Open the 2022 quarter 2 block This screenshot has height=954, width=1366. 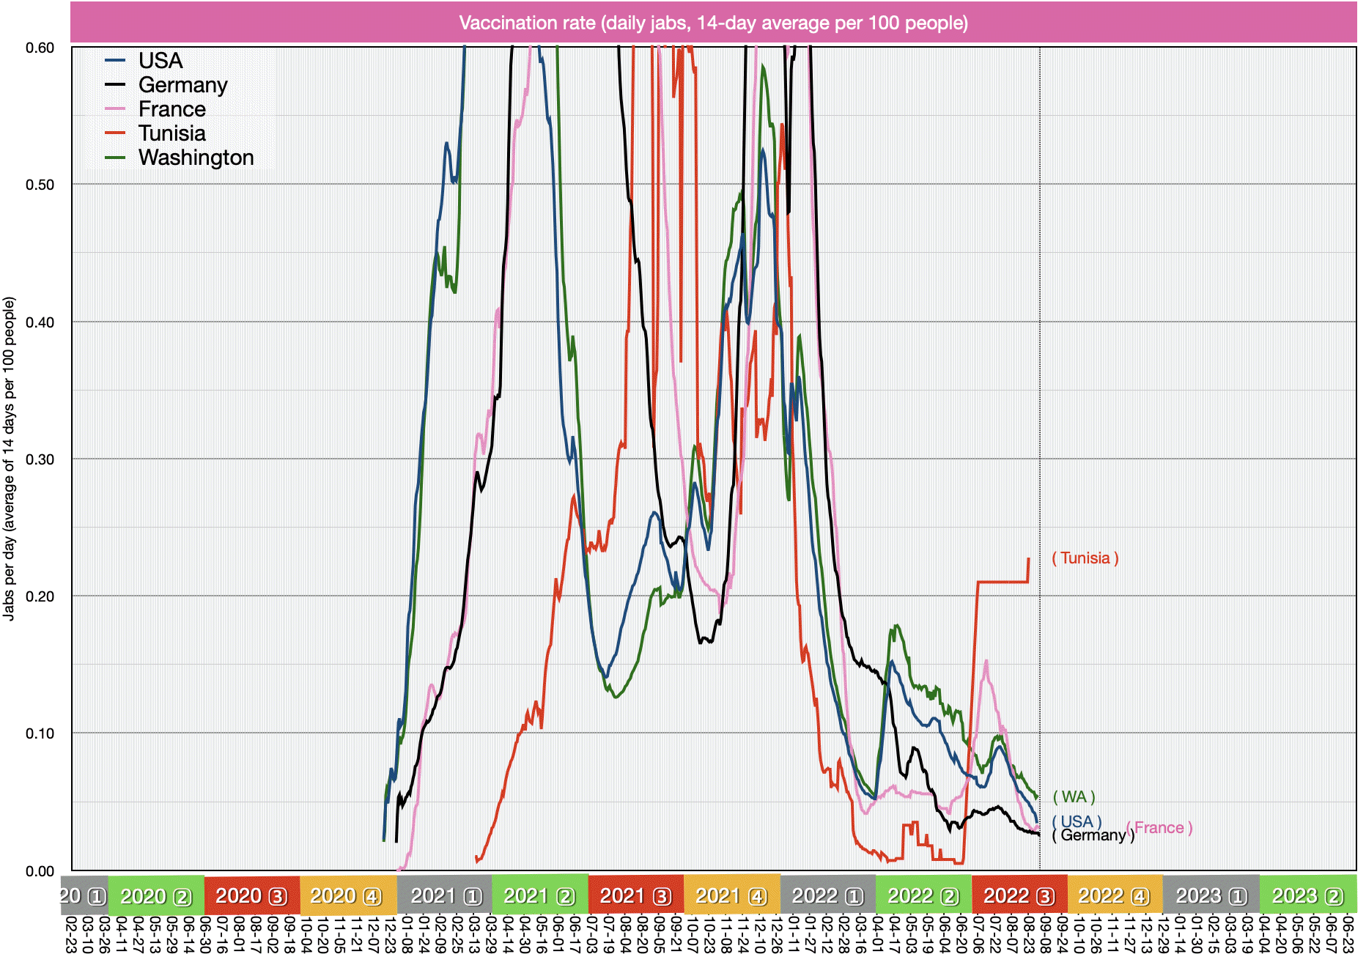(x=923, y=896)
